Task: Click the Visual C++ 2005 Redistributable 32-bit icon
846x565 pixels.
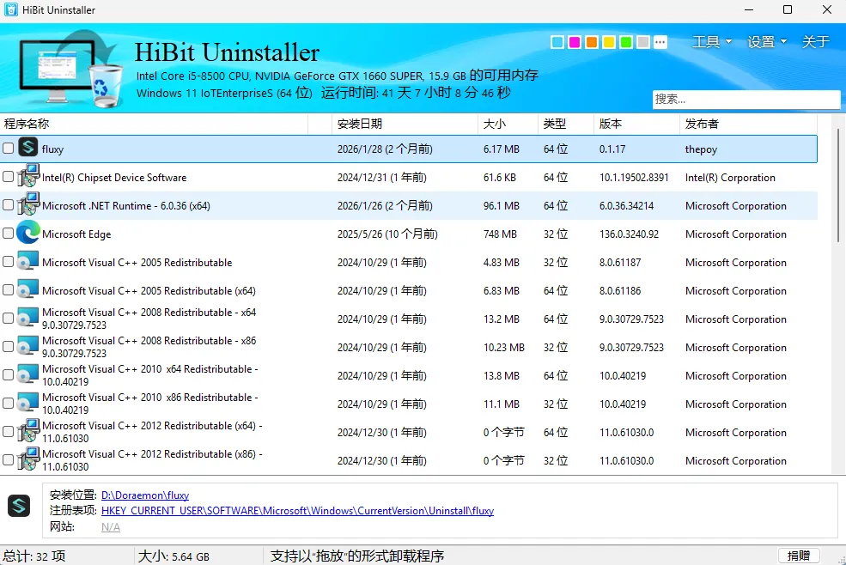Action: (x=28, y=261)
